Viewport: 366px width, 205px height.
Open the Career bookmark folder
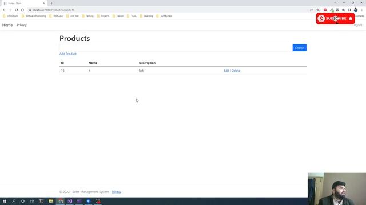[118, 16]
